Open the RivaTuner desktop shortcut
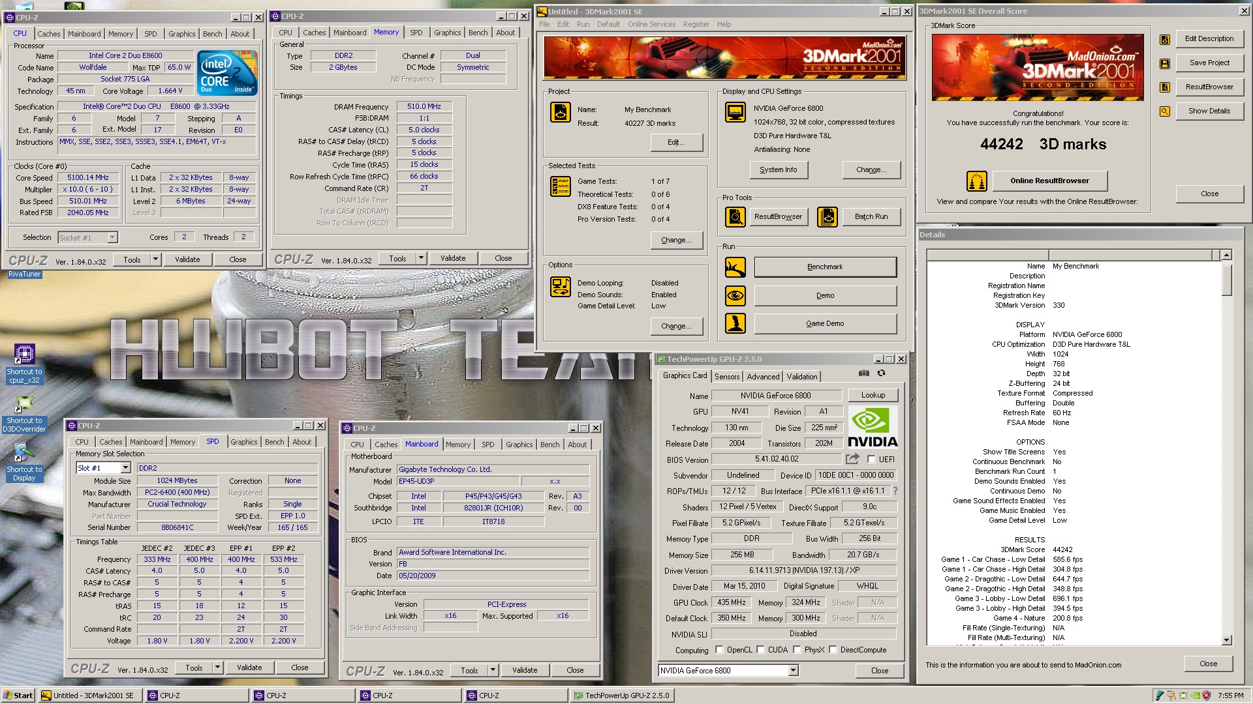 pos(25,274)
